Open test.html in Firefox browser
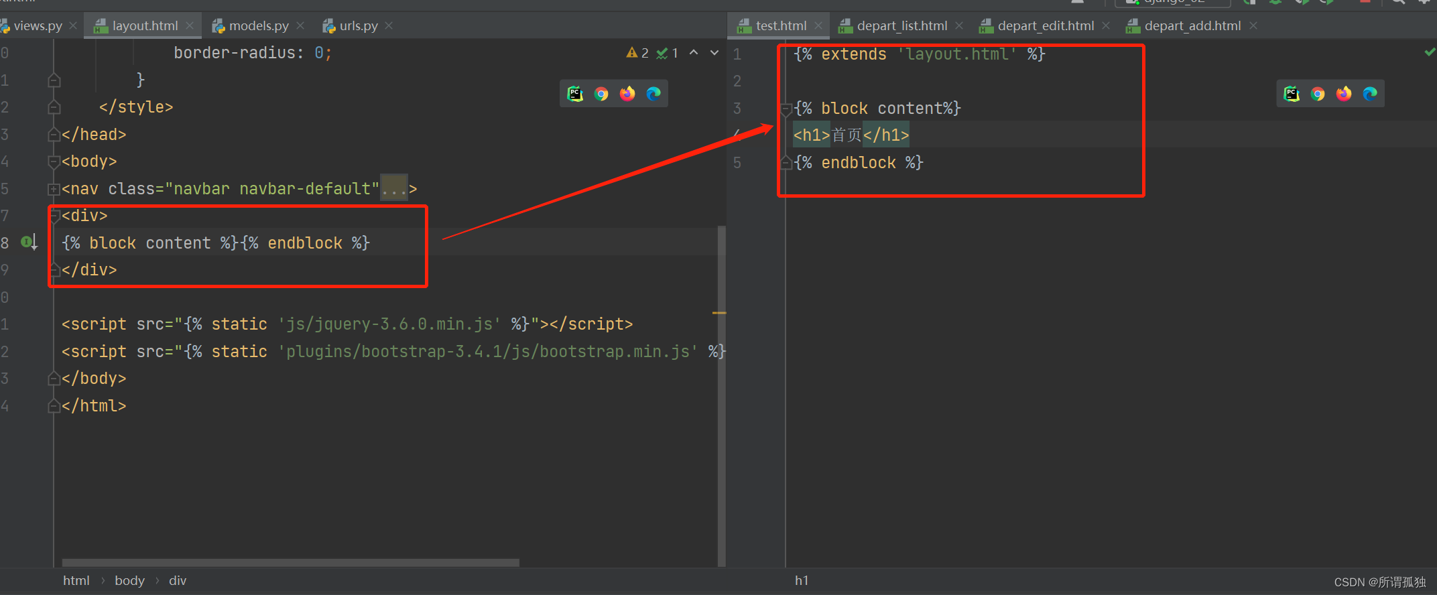1437x595 pixels. [x=1344, y=94]
